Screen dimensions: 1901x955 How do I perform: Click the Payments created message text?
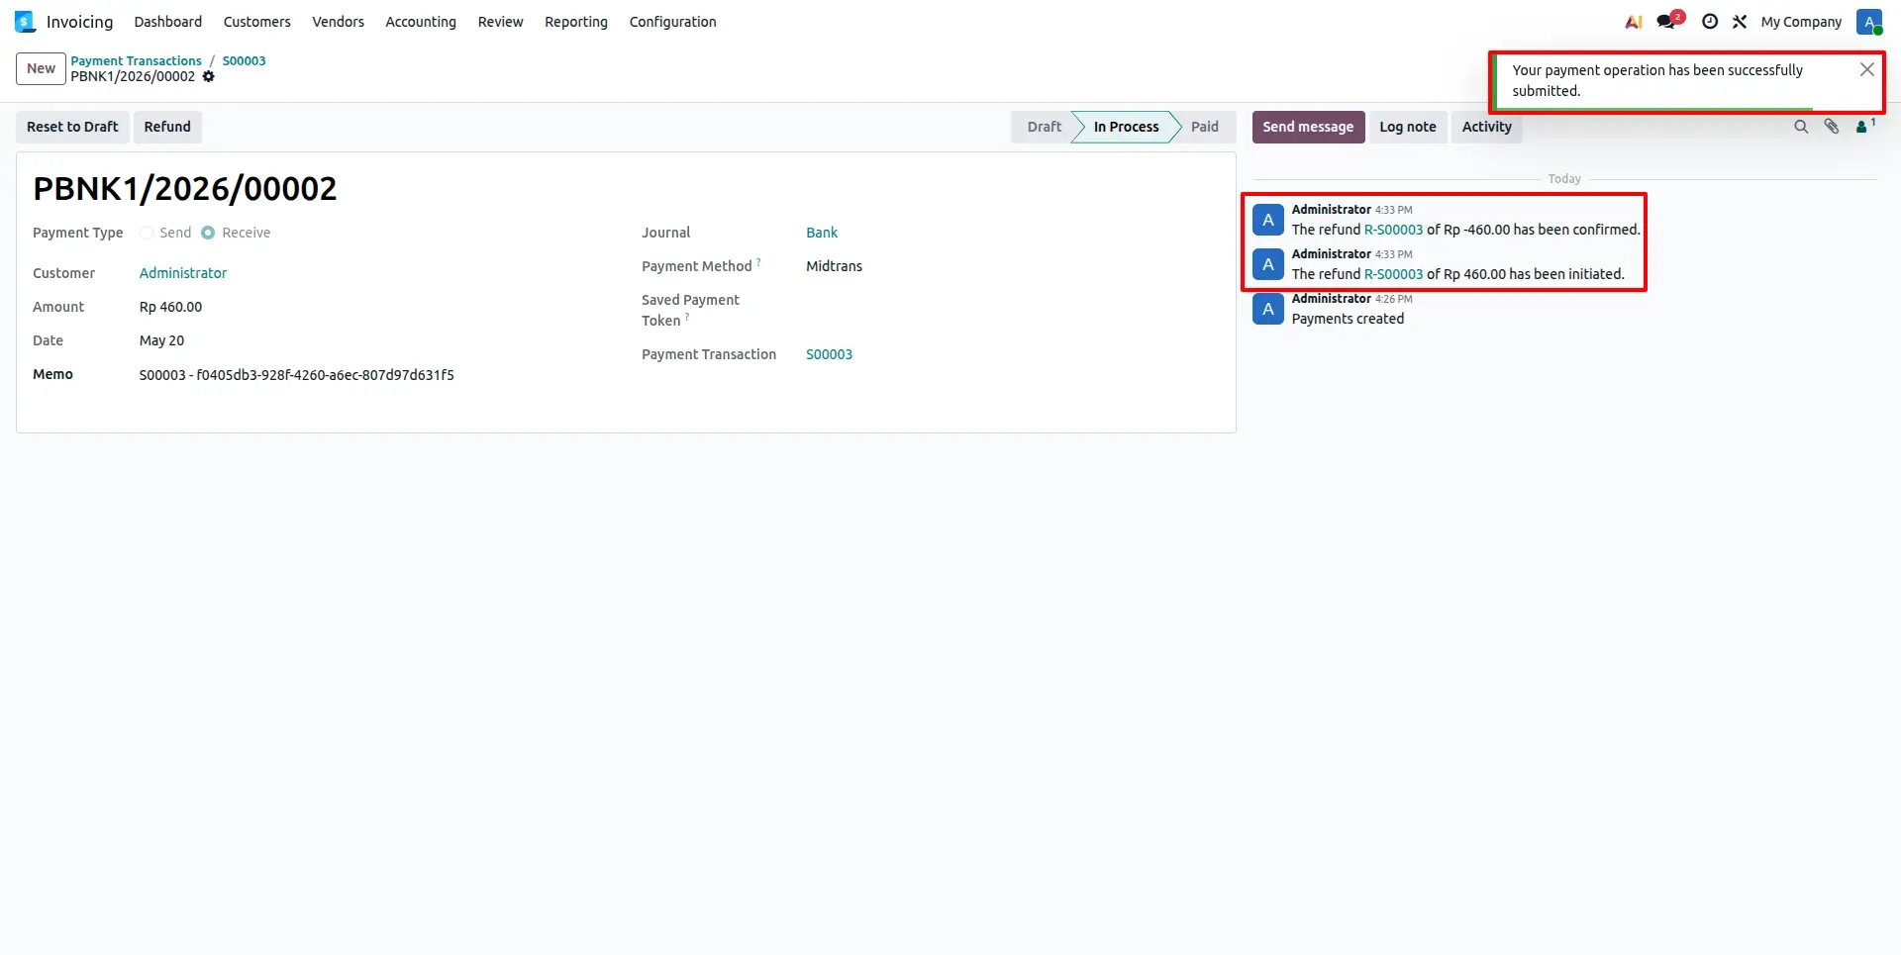click(1348, 319)
